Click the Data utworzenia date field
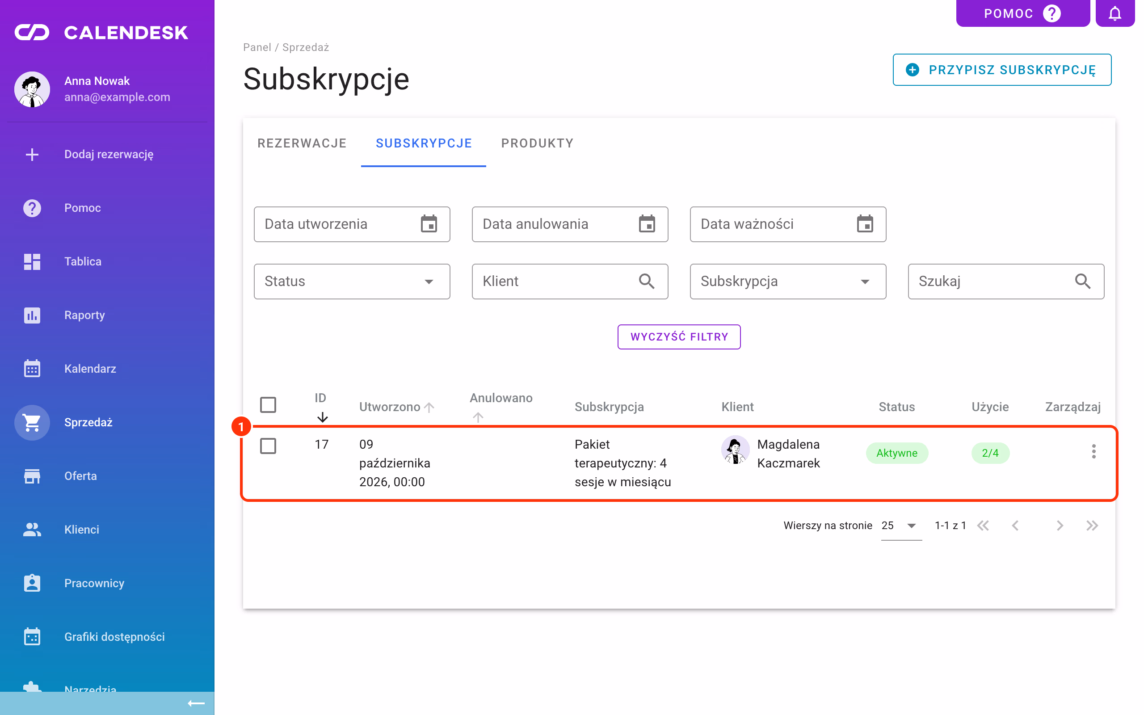Screen dimensions: 1144x715 (x=352, y=224)
